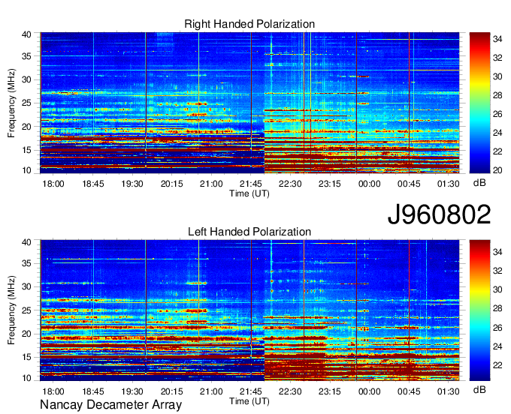Click 00:45 tick on left-handed plot time axis
The image size is (511, 414).
pos(409,391)
